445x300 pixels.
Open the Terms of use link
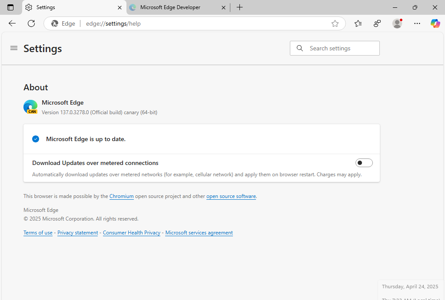38,233
